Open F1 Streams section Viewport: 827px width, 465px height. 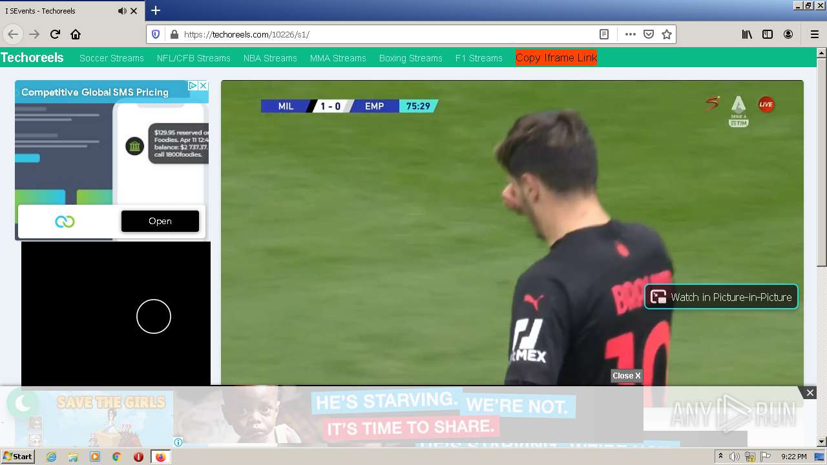click(x=479, y=58)
